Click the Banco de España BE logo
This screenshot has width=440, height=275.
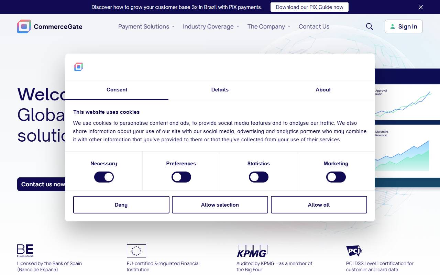click(25, 251)
